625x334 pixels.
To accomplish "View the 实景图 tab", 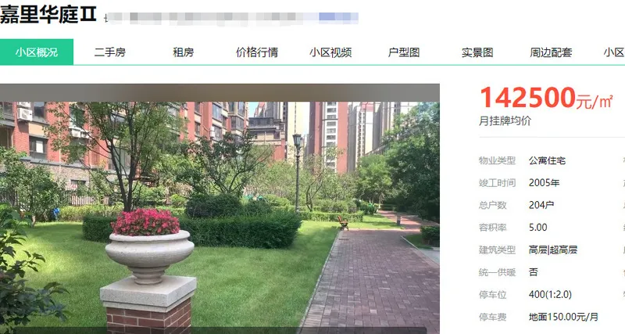I will (477, 52).
